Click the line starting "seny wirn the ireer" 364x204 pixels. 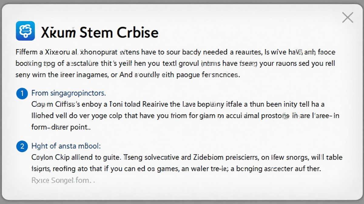128,75
